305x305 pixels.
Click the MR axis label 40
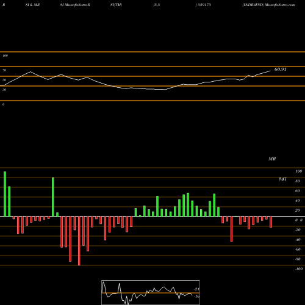(298, 201)
